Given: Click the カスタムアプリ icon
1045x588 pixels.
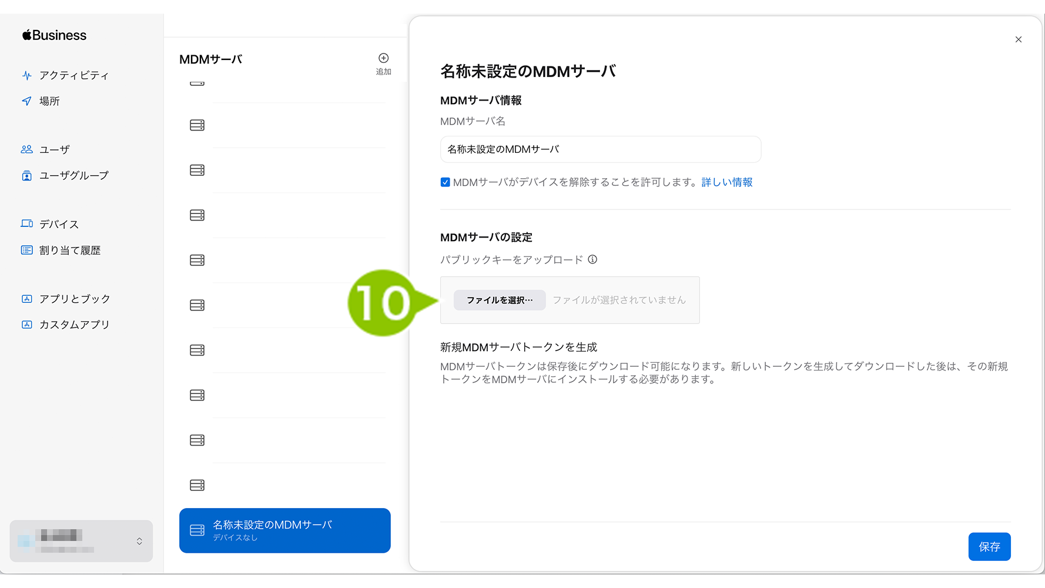Looking at the screenshot, I should [26, 325].
